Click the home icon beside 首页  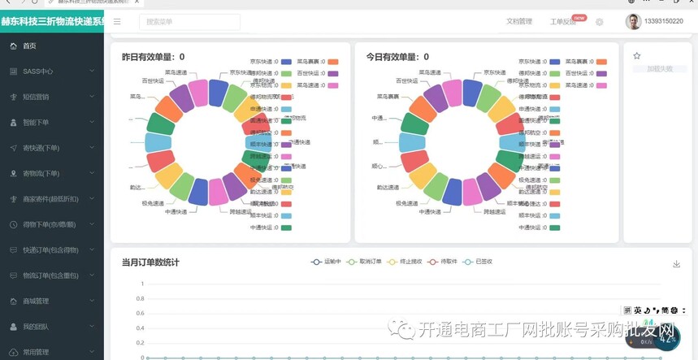click(x=13, y=46)
